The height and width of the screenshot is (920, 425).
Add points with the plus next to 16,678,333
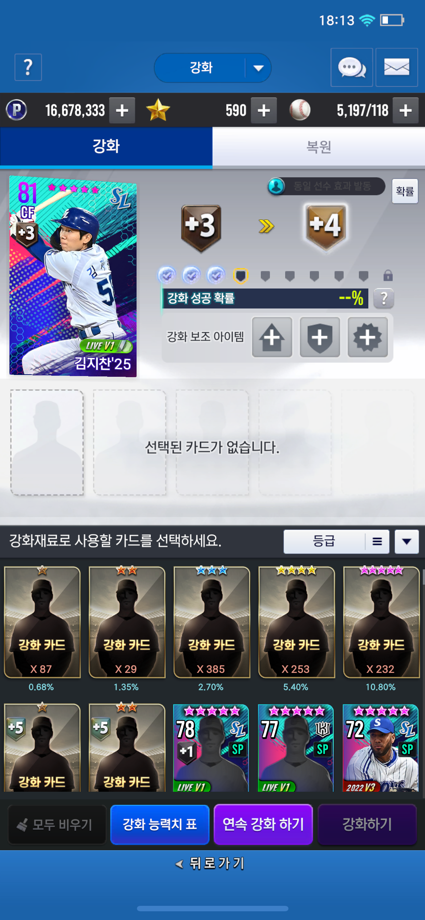[x=122, y=110]
